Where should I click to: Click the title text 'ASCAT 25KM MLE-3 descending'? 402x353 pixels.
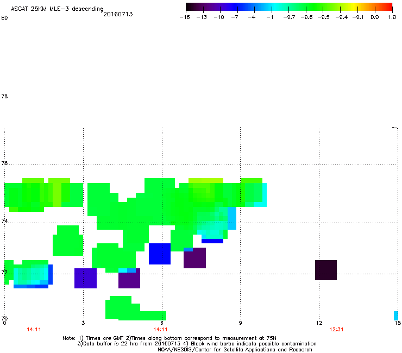[57, 9]
